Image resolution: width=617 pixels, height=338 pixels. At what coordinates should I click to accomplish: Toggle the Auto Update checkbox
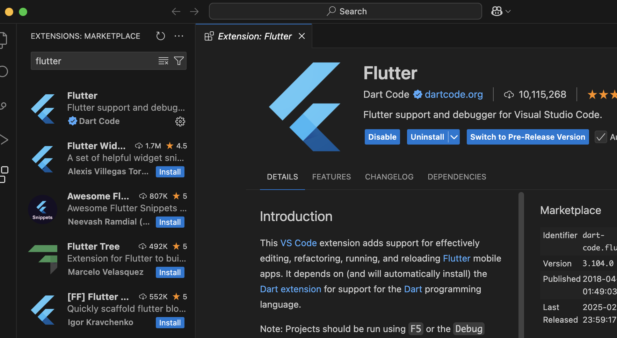click(x=601, y=137)
